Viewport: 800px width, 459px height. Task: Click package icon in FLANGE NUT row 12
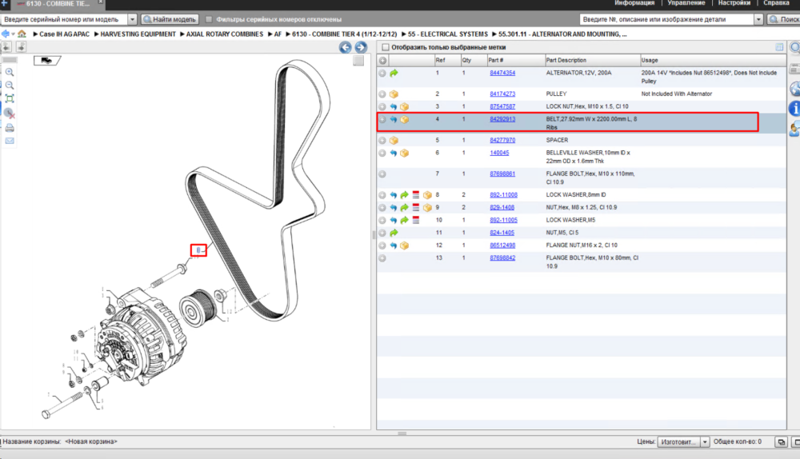405,245
